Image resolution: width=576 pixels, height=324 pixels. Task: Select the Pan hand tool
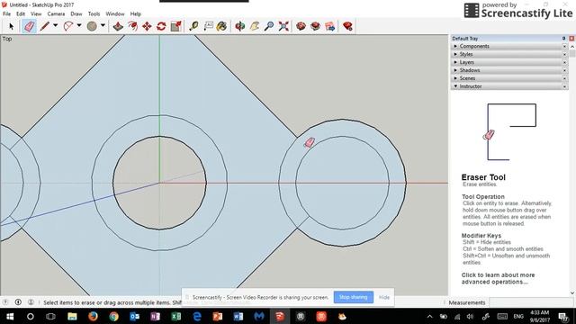[255, 26]
